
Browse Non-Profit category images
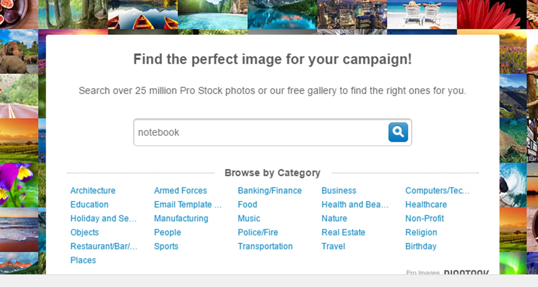[x=425, y=218]
